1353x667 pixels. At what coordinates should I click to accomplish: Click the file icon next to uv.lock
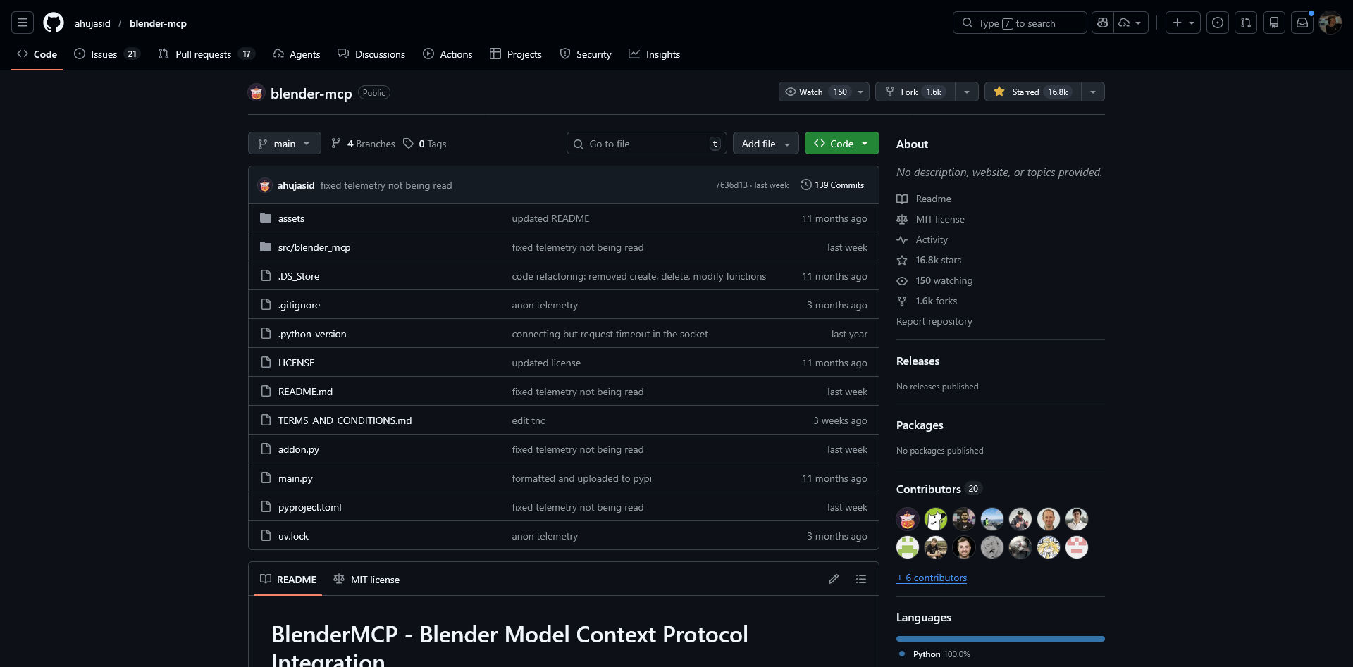(266, 536)
